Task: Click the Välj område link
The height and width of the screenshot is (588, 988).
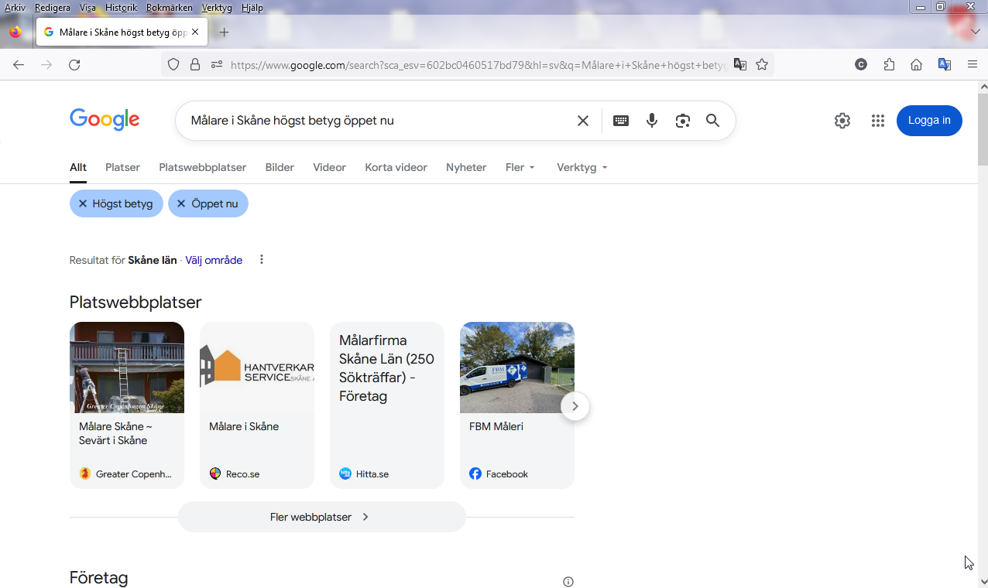Action: 214,260
